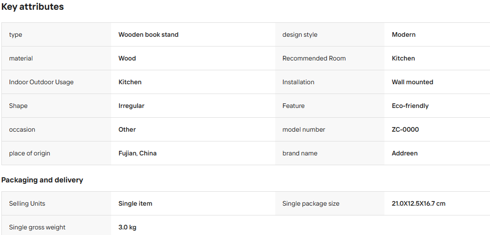Select the Single item value
Viewport: 490px width, 235px height.
[135, 204]
